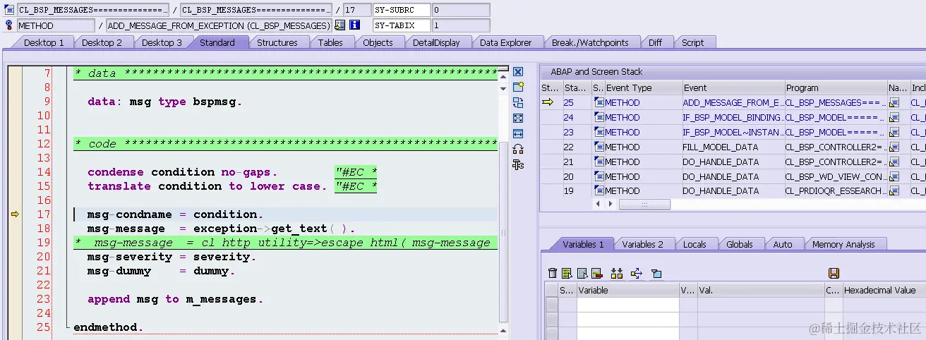Click the 'endmethod.' line in editor

108,327
